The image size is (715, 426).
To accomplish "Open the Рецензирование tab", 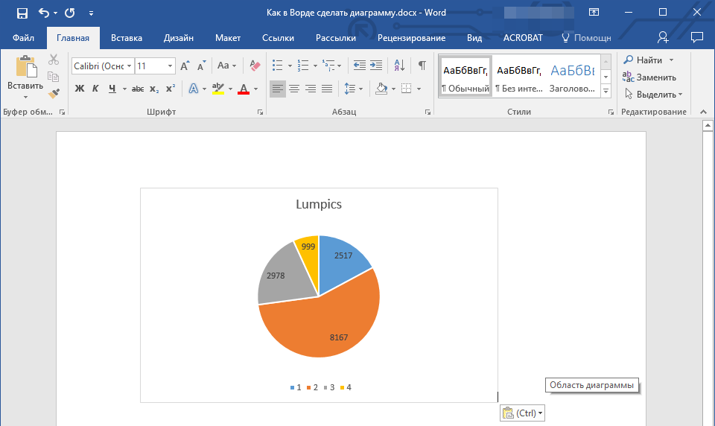I will pos(411,38).
